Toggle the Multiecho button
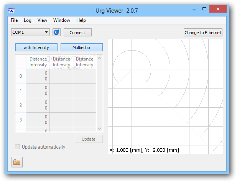 [x=81, y=48]
